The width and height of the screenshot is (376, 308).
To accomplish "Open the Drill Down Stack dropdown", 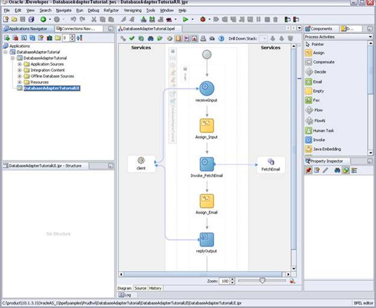I will point(264,39).
